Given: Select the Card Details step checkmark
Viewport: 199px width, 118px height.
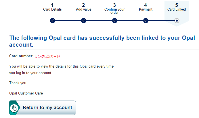Looking at the screenshot, I should (x=53, y=21).
